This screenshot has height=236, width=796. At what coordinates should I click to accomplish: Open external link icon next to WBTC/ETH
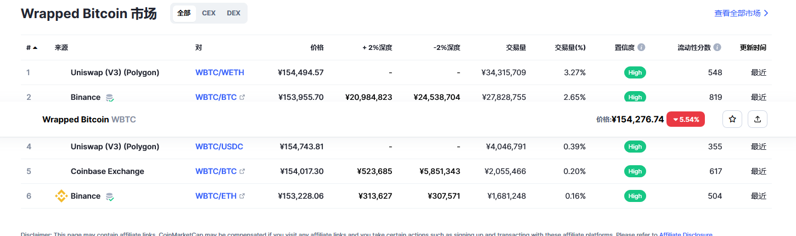(243, 196)
